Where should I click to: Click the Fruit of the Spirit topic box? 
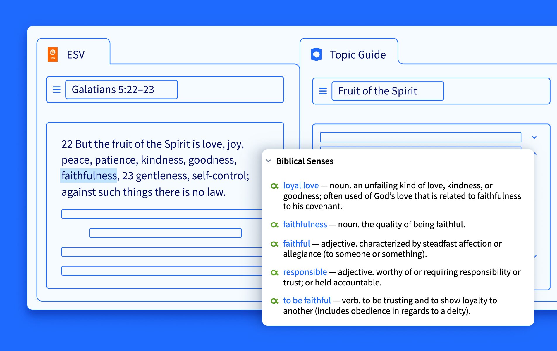[388, 91]
